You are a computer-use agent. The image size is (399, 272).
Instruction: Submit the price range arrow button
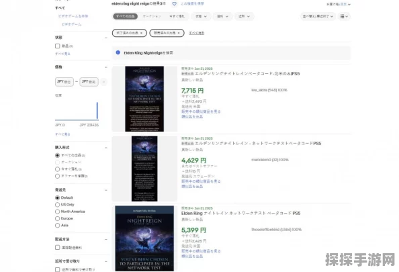pyautogui.click(x=103, y=82)
